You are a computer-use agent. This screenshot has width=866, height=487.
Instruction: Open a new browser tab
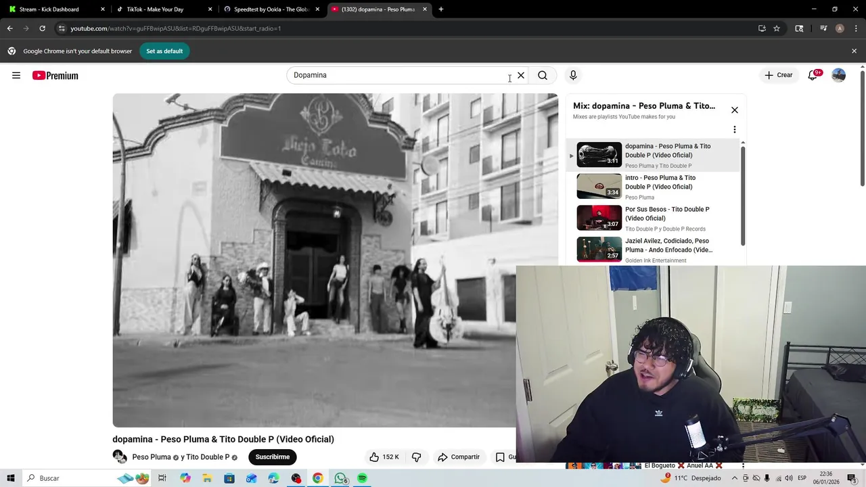click(x=441, y=9)
